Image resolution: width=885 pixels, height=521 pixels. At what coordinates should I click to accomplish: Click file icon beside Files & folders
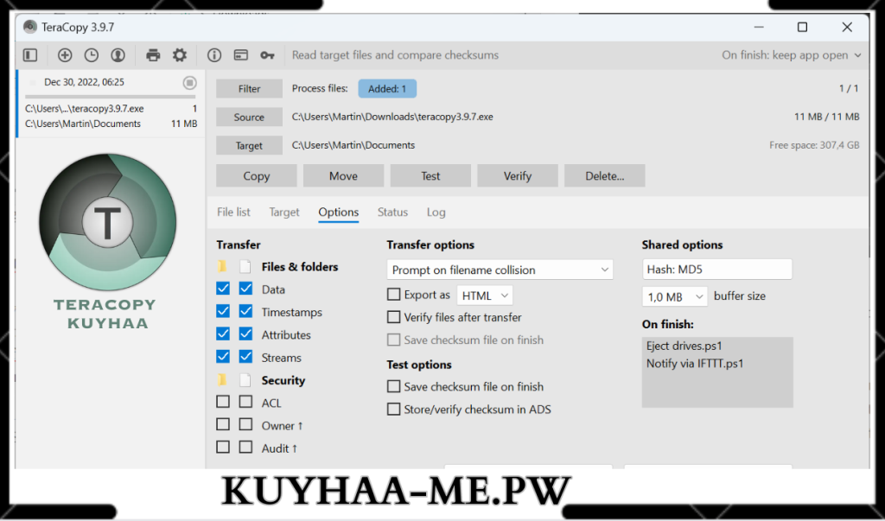[245, 266]
